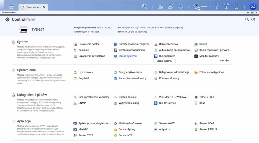Open the System category heading
259x143 pixels.
tap(23, 42)
